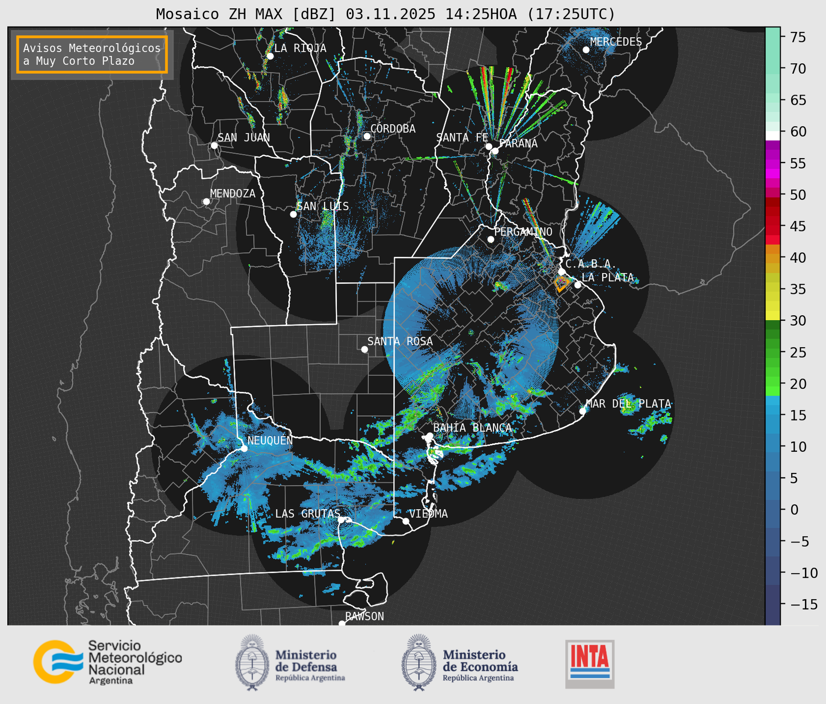Select the RAWSON map label
826x704 pixels.
pos(364,616)
